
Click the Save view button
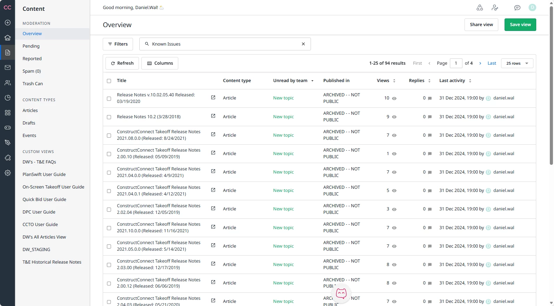pos(520,25)
